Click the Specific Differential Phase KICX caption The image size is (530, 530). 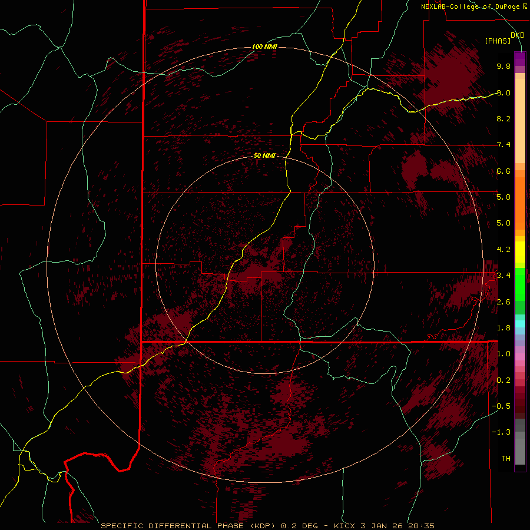[268, 526]
